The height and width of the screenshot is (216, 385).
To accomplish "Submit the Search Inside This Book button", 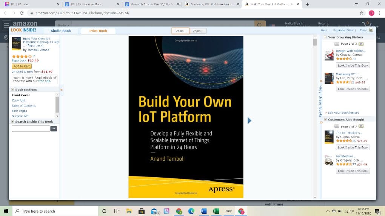I will tap(54, 129).
